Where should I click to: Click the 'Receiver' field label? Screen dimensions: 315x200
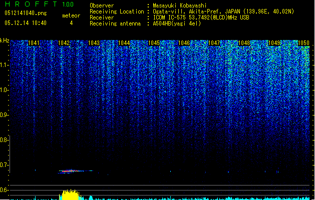tap(102, 17)
